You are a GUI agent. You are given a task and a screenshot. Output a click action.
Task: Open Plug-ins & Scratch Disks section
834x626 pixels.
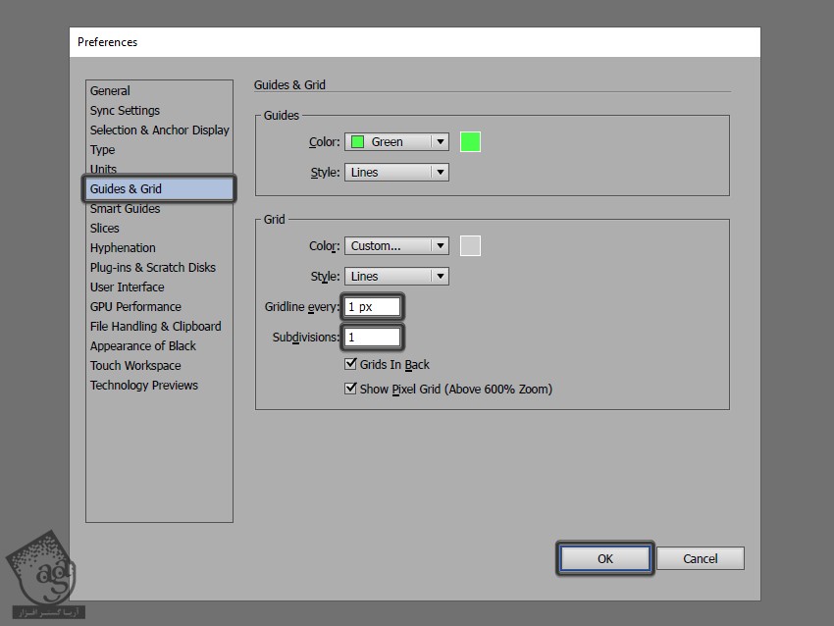point(152,267)
